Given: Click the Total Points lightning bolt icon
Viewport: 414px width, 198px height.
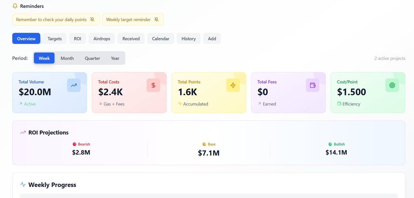Looking at the screenshot, I should (233, 85).
